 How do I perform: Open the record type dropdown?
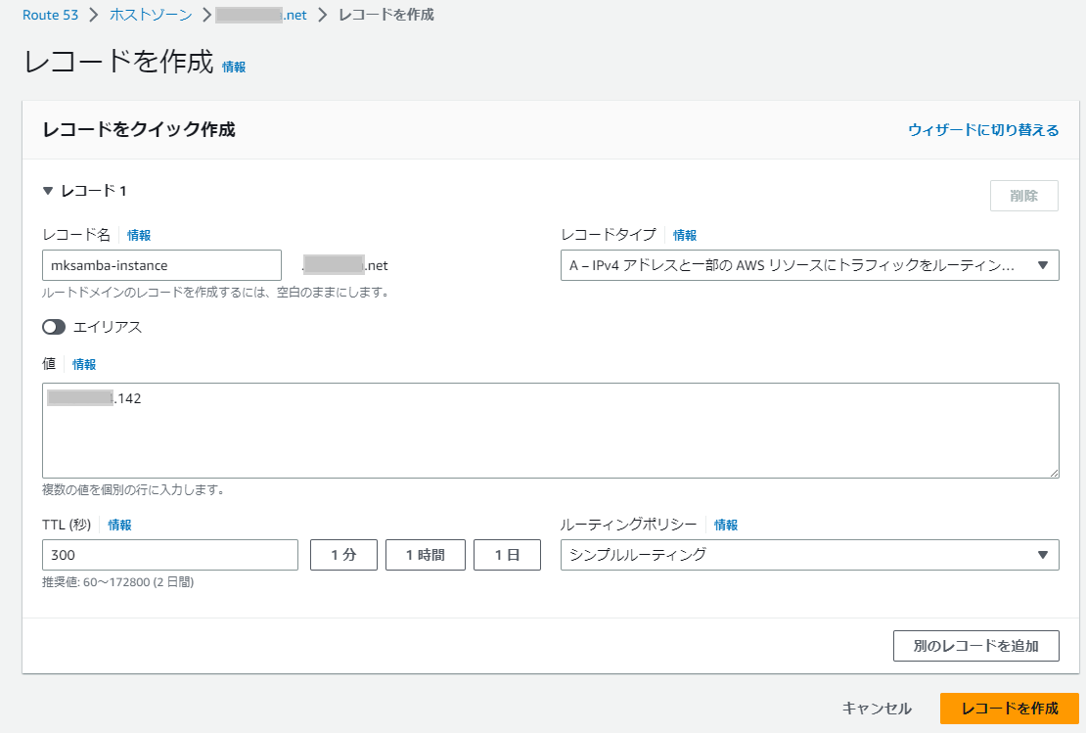(x=810, y=265)
